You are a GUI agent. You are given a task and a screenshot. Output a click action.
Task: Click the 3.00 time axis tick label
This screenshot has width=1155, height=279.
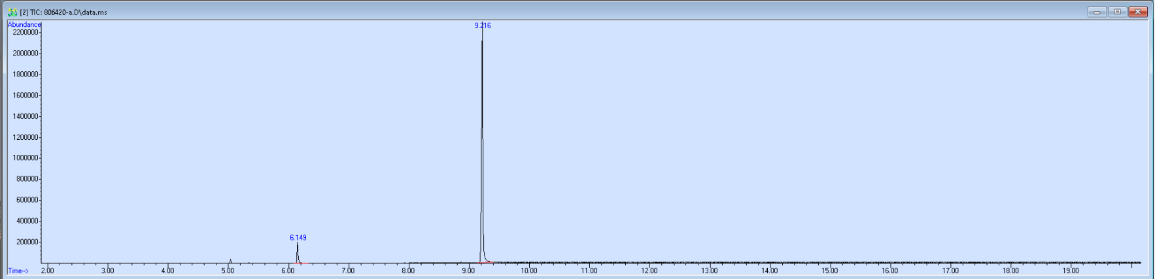coord(108,271)
